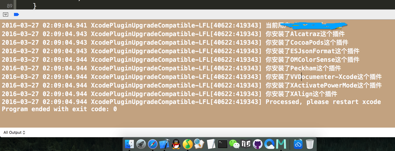Open Finder from the Dock

tap(130, 144)
